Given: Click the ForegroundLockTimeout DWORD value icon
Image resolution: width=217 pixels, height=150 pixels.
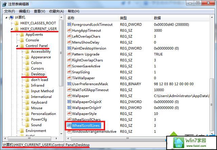Looking at the screenshot, I should [x=69, y=24].
